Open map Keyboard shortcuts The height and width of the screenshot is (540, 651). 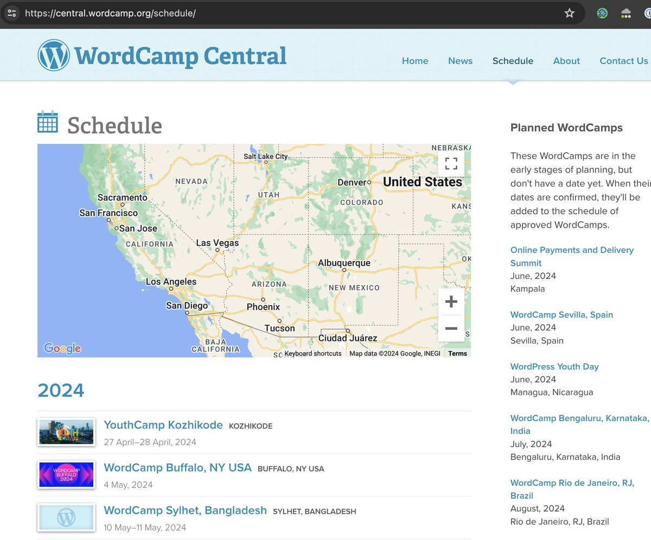(313, 353)
